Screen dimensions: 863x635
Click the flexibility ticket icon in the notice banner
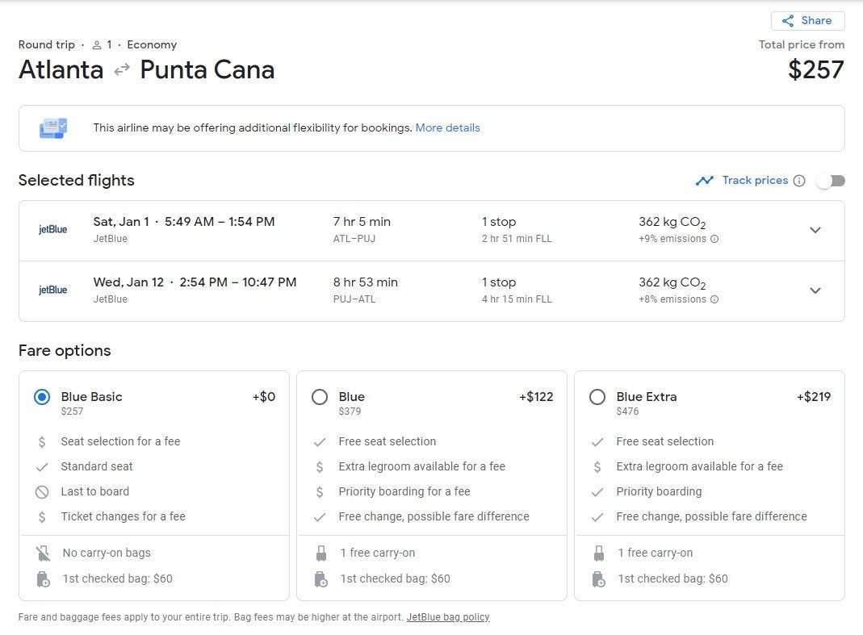[53, 127]
